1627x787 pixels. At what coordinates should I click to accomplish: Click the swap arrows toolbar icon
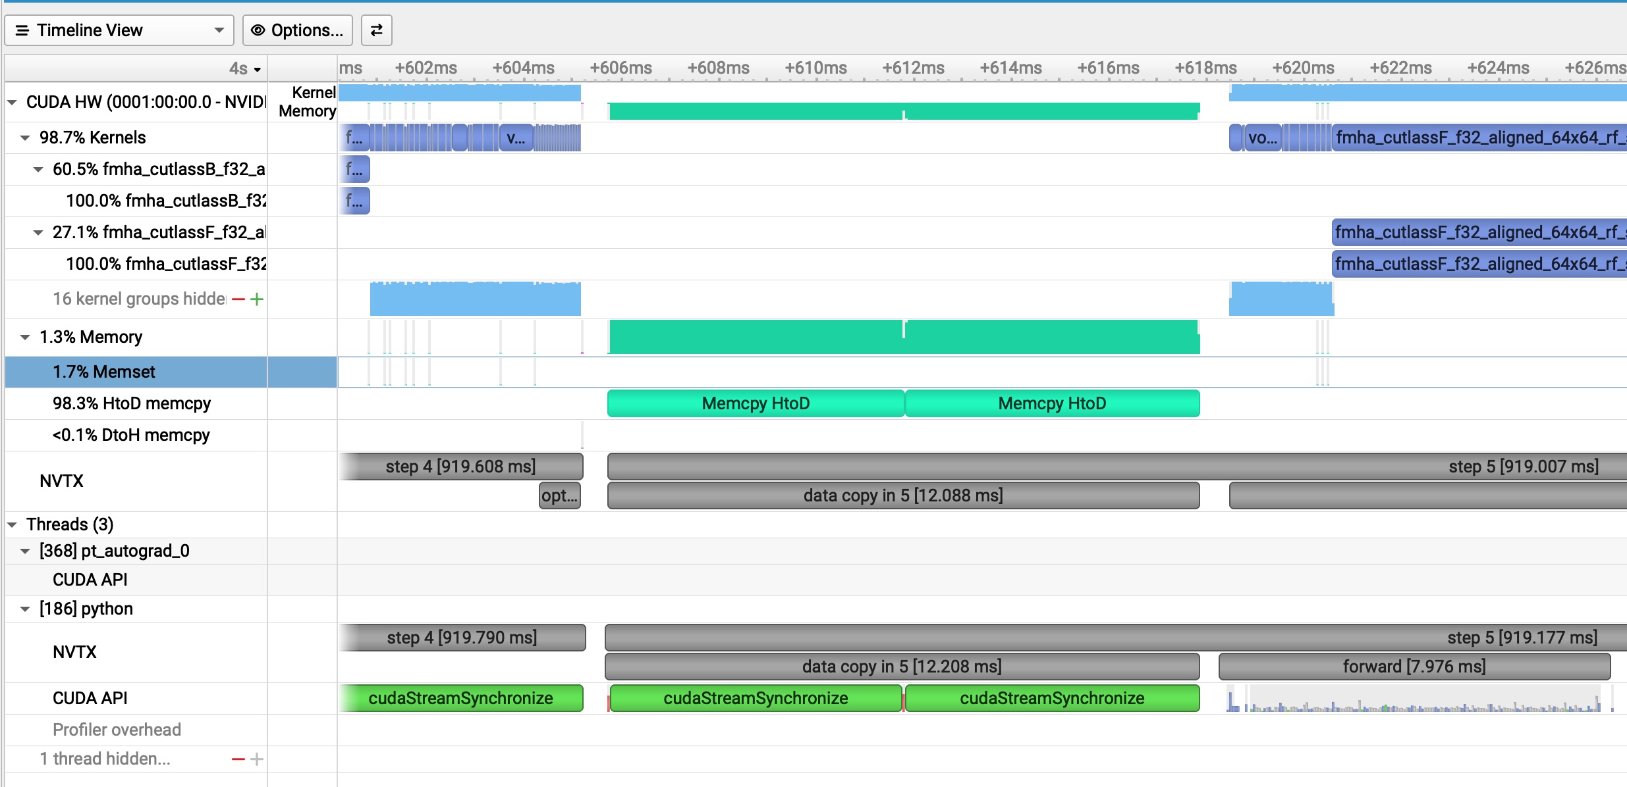(x=376, y=30)
